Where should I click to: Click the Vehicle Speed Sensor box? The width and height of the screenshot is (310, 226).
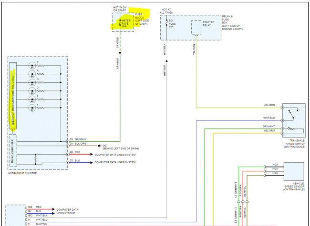coord(294,171)
